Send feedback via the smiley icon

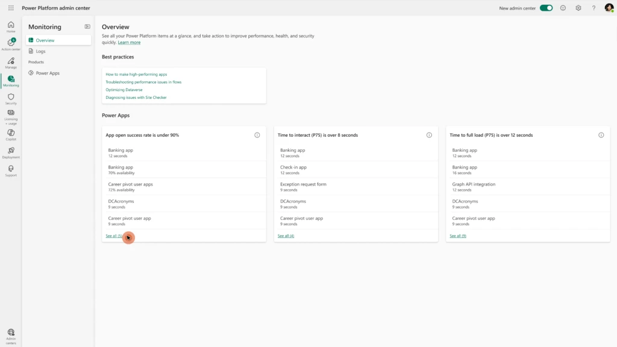pyautogui.click(x=562, y=8)
